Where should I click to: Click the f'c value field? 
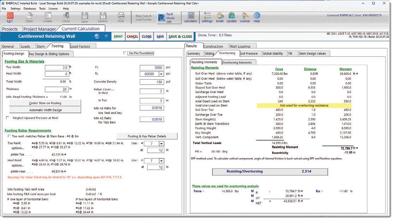(x=152, y=68)
